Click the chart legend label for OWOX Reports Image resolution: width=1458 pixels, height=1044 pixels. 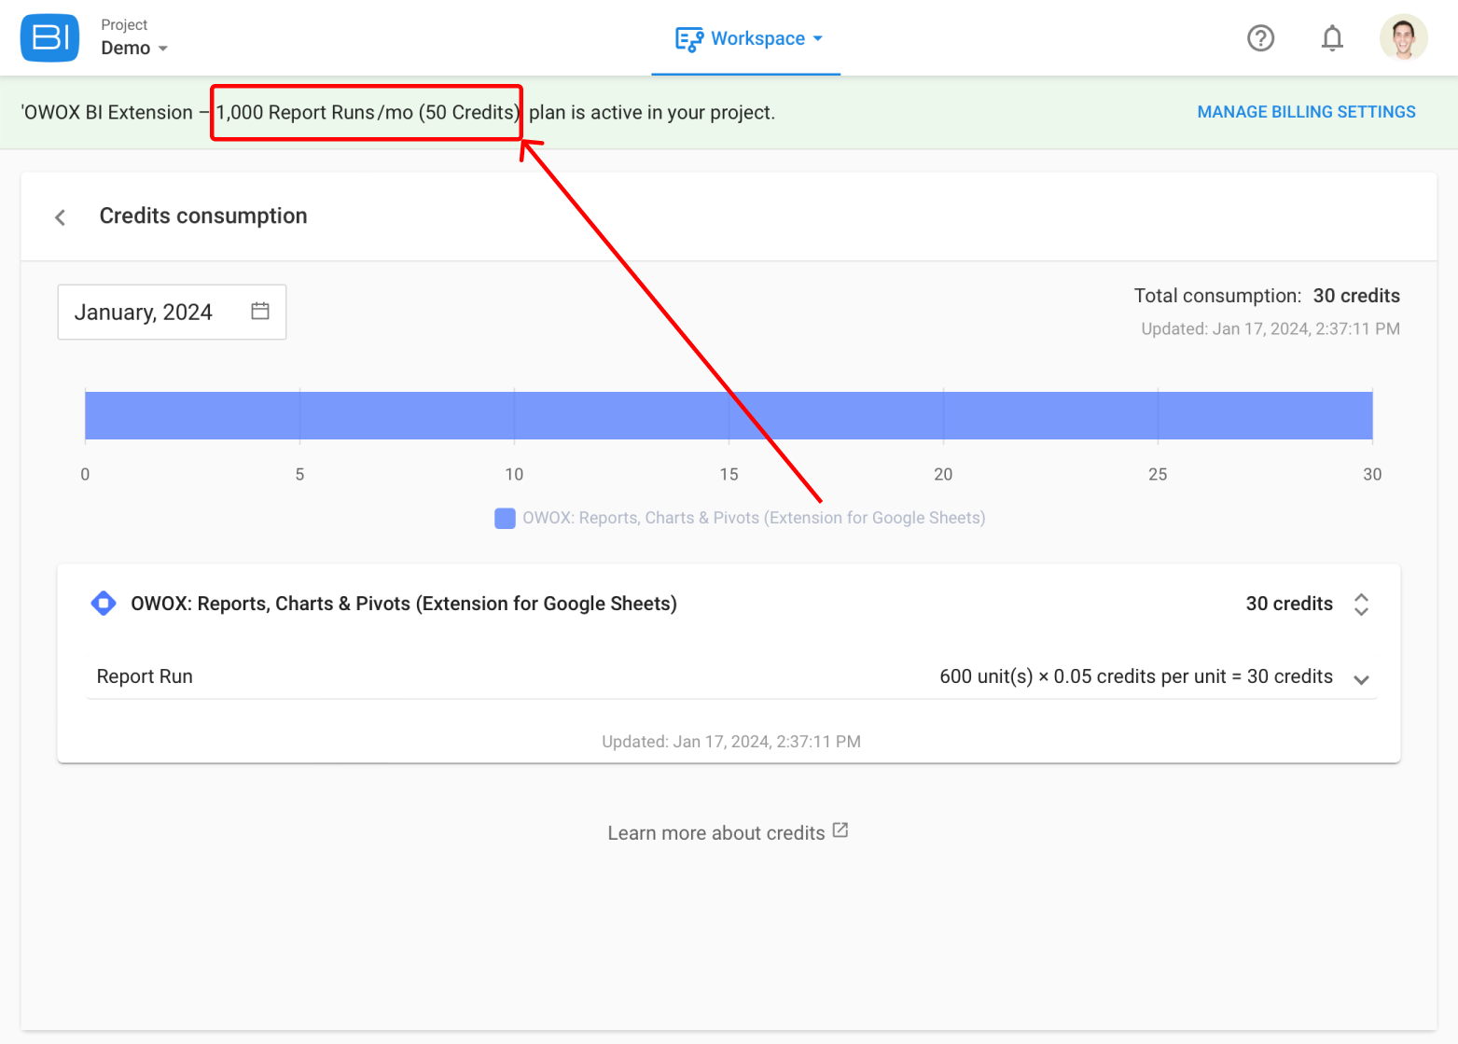[x=754, y=518]
